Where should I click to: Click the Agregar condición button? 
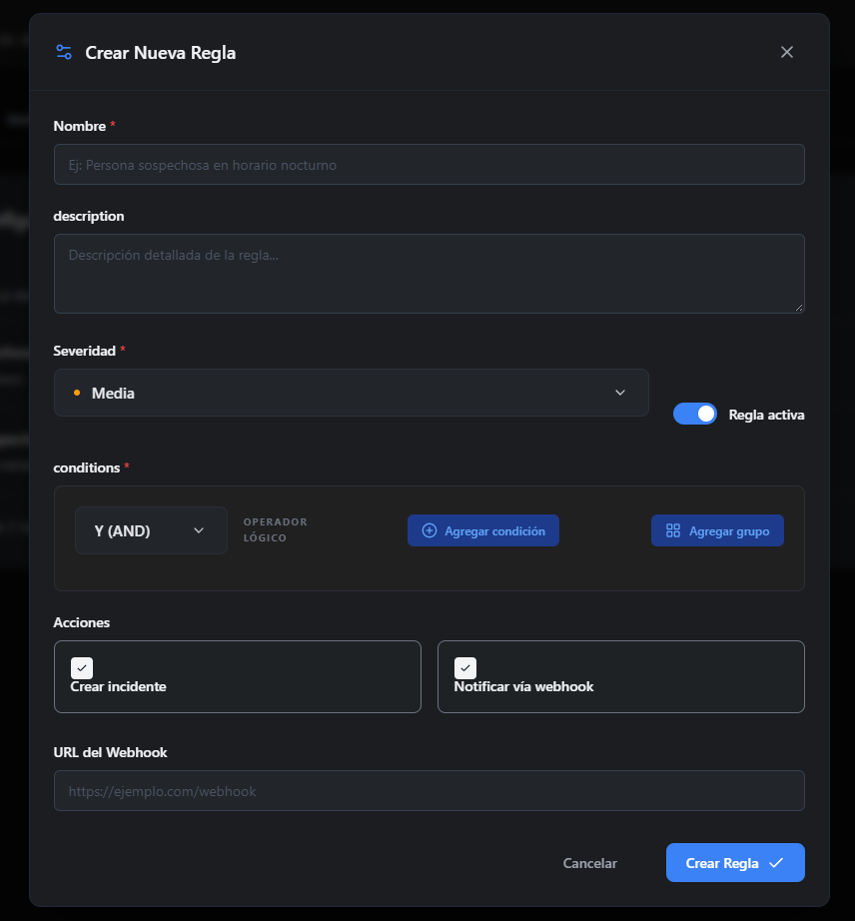[x=483, y=530]
